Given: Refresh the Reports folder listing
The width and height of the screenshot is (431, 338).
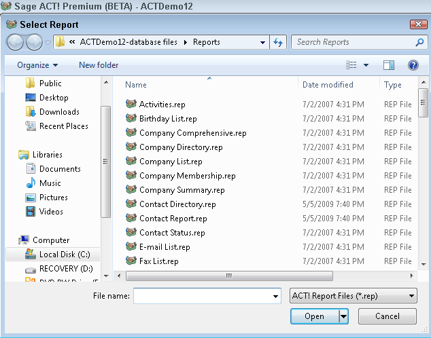Looking at the screenshot, I should click(278, 42).
